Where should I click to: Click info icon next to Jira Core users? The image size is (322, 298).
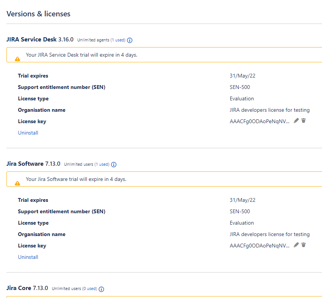pyautogui.click(x=101, y=289)
